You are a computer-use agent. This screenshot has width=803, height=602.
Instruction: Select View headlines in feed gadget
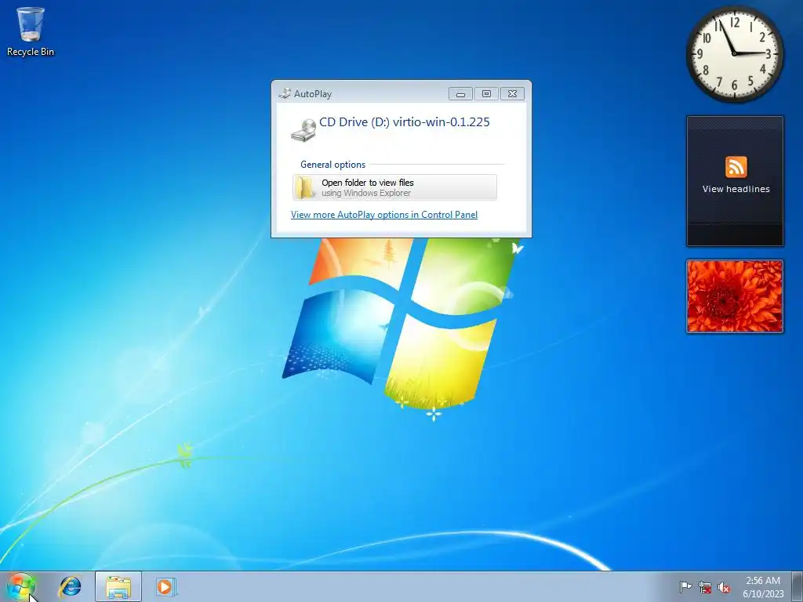point(736,189)
